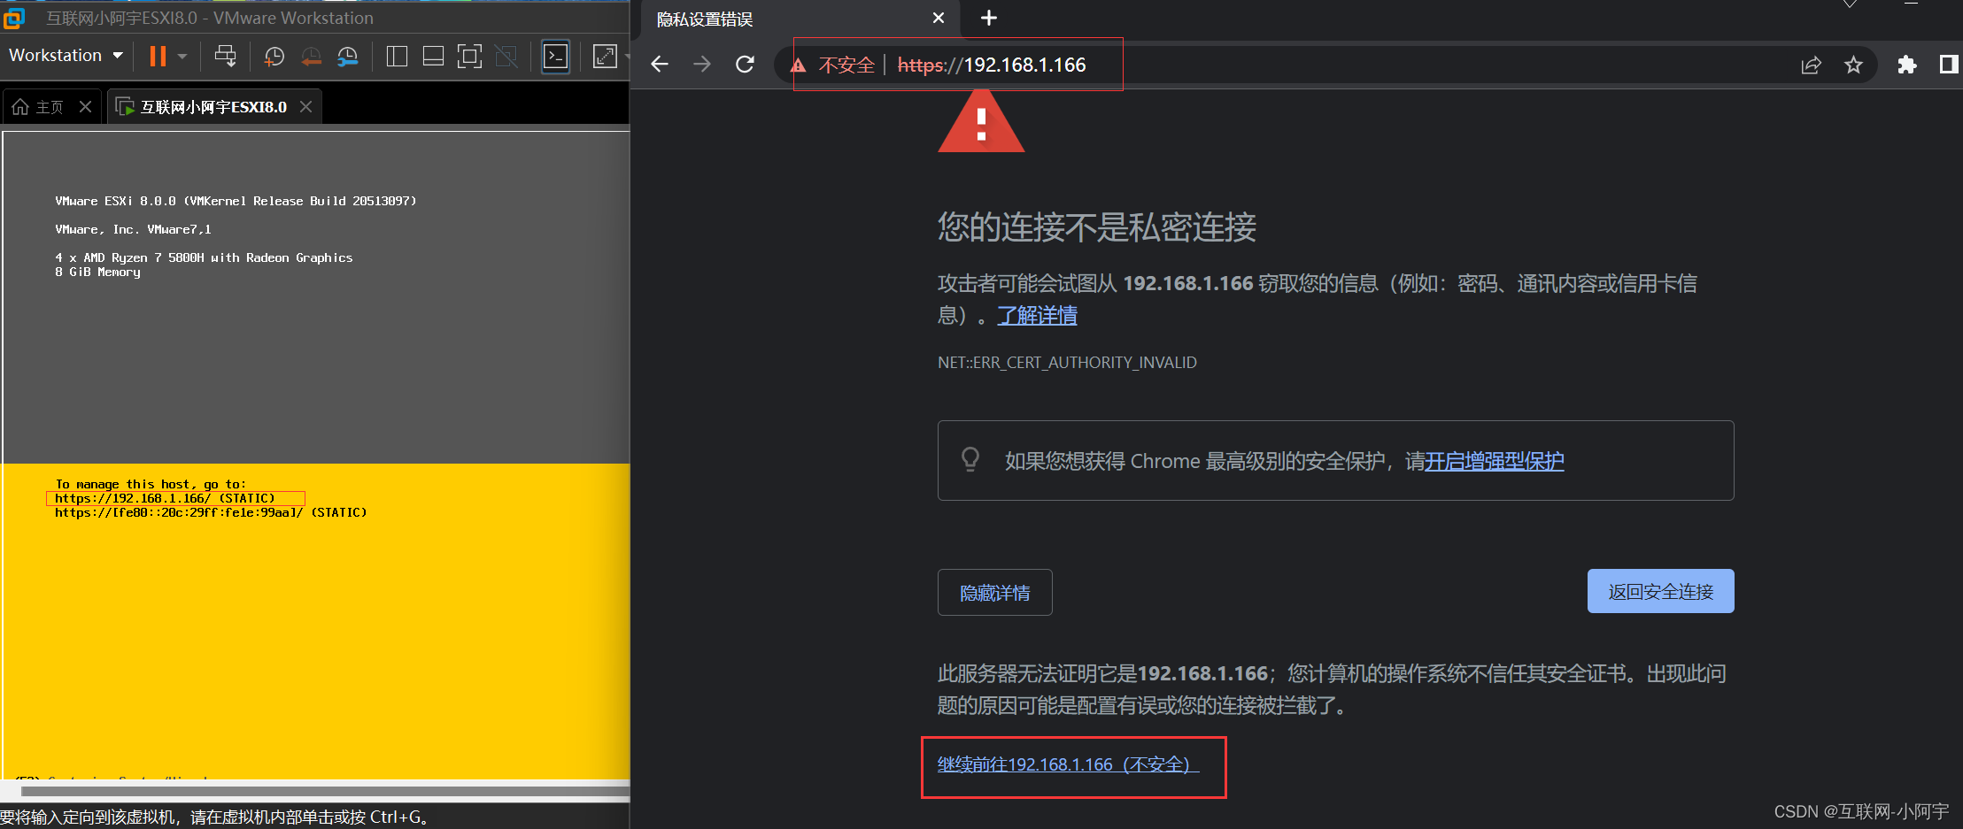Open the Workstation menu dropdown
Screen dimensions: 1963x829
point(64,55)
